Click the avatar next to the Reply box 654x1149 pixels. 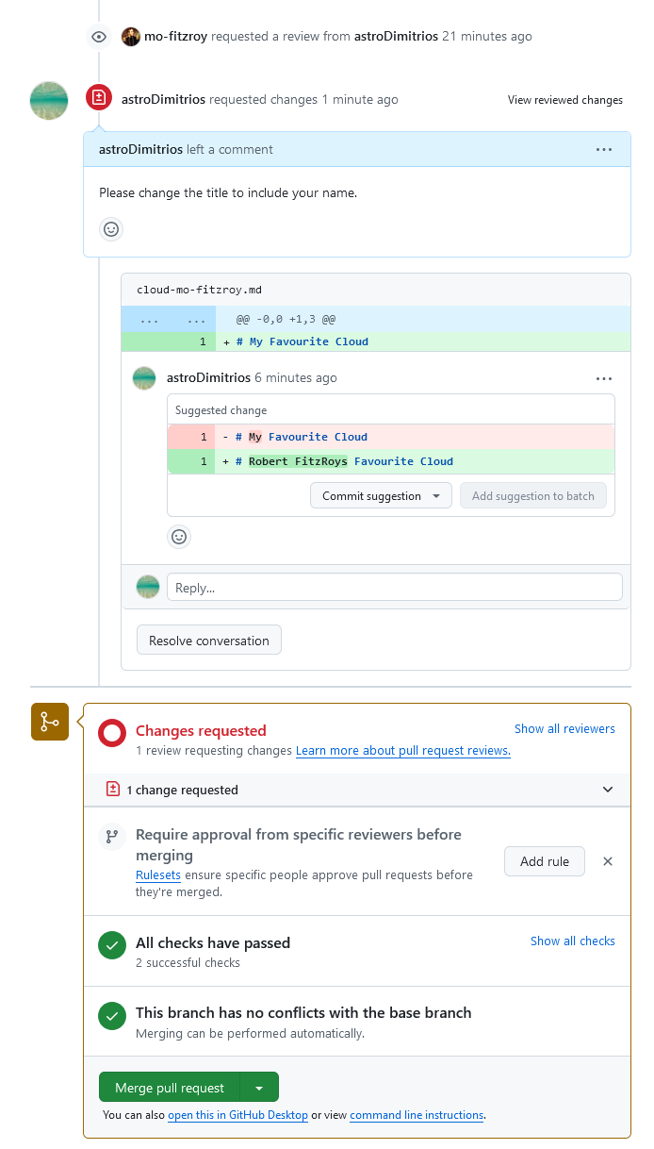click(x=148, y=587)
